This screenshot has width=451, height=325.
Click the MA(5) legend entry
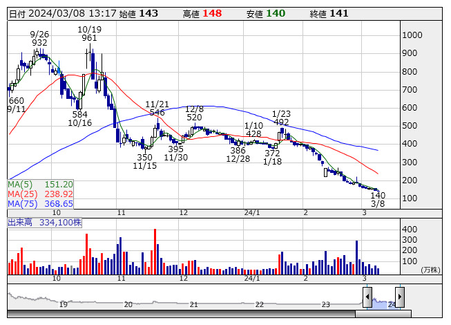pyautogui.click(x=40, y=185)
